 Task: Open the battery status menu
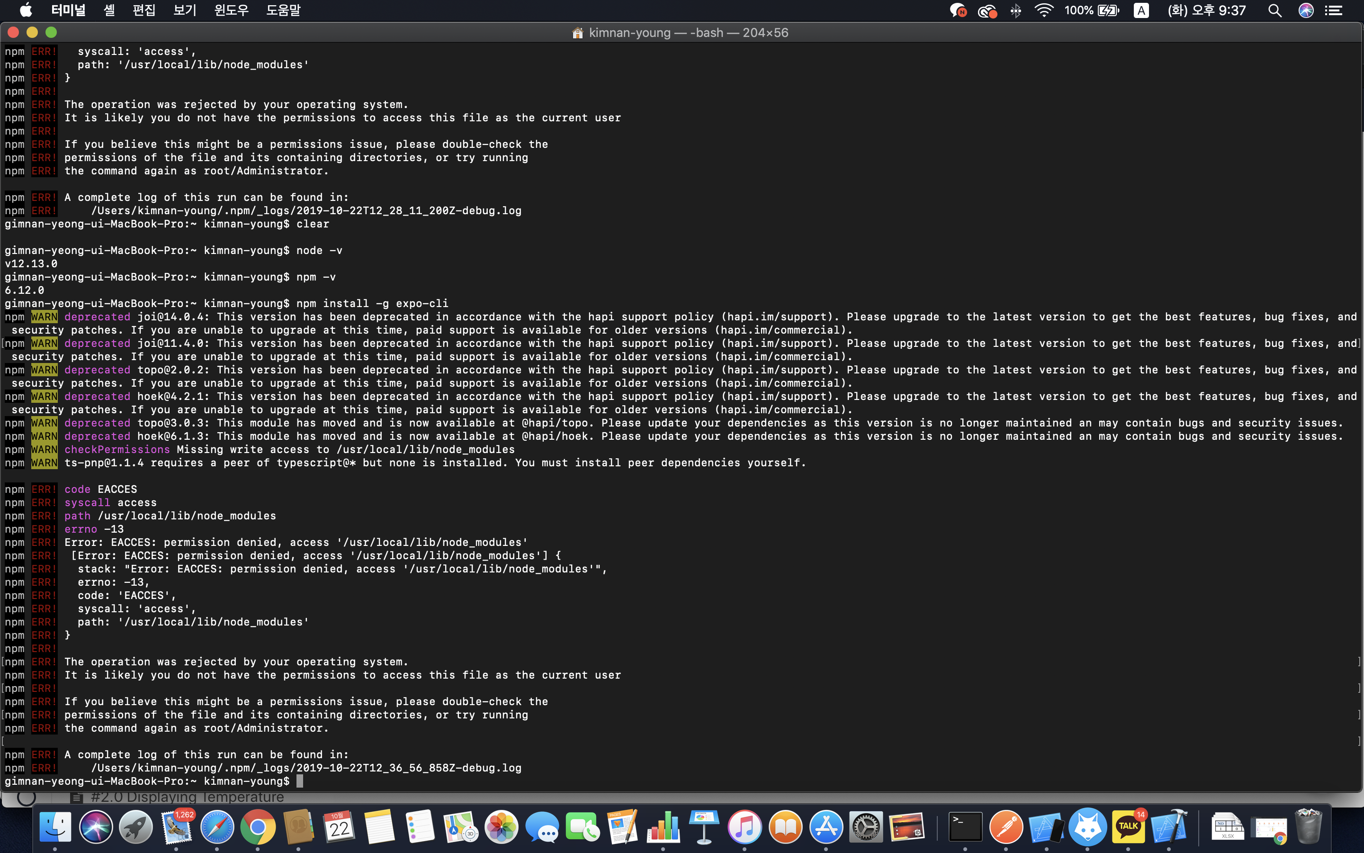[x=1108, y=10]
